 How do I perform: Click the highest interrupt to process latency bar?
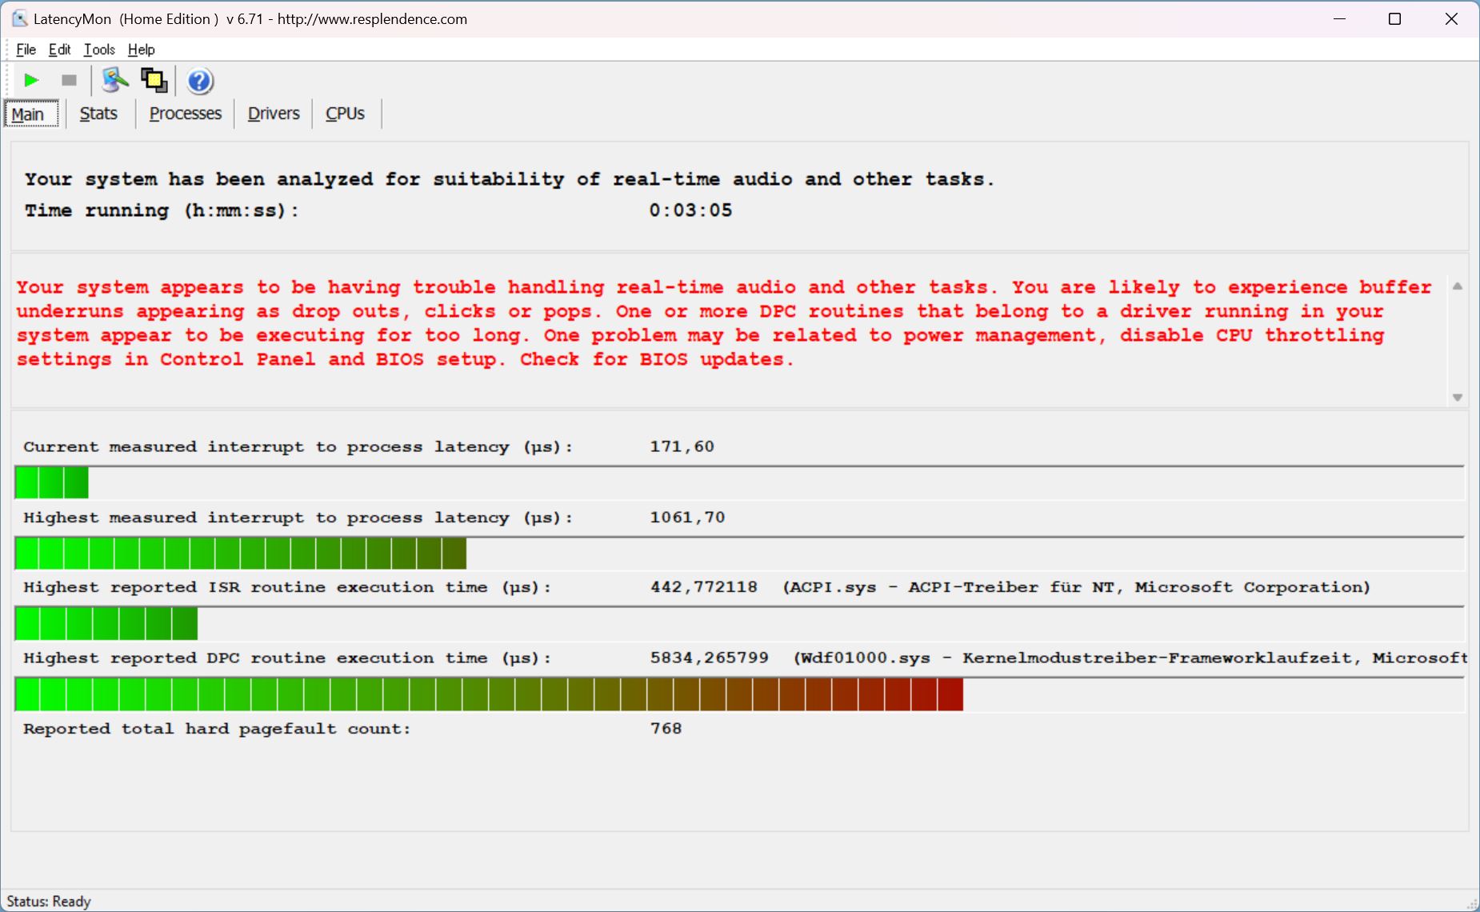pos(240,554)
